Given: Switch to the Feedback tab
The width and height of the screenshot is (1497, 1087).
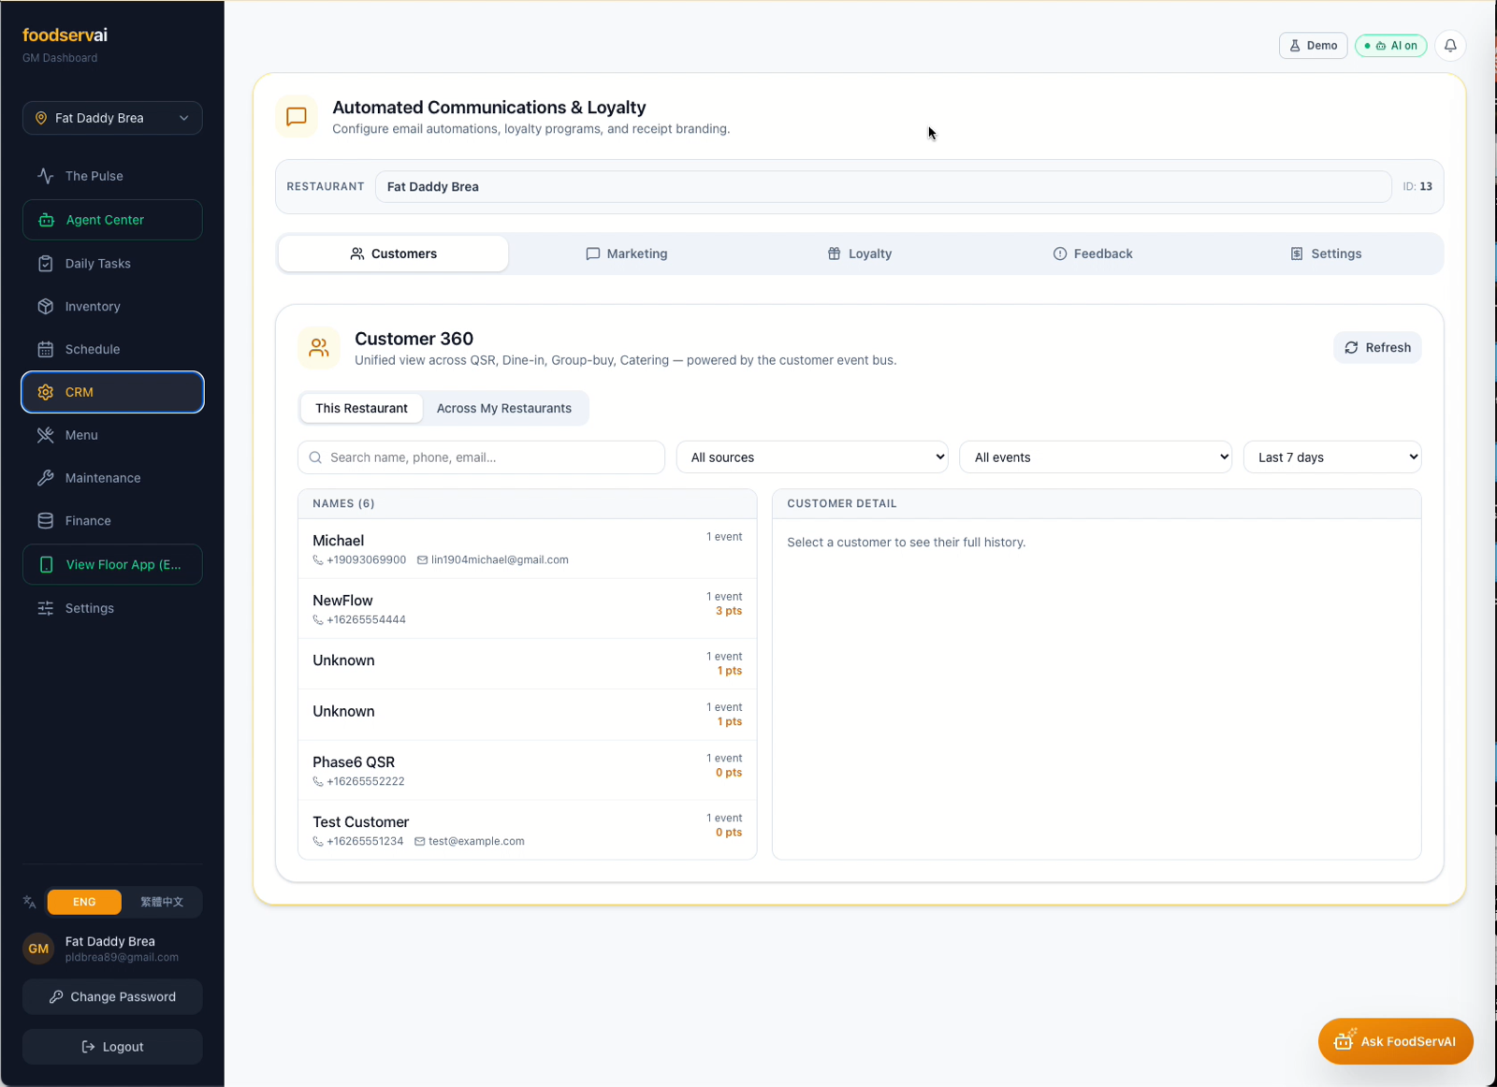Looking at the screenshot, I should pyautogui.click(x=1093, y=254).
